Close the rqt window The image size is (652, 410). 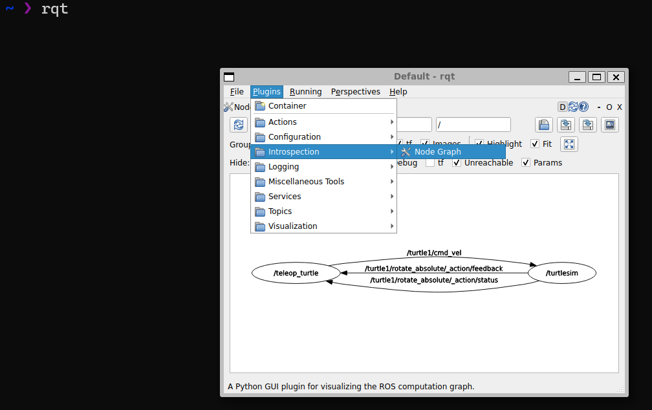[616, 77]
